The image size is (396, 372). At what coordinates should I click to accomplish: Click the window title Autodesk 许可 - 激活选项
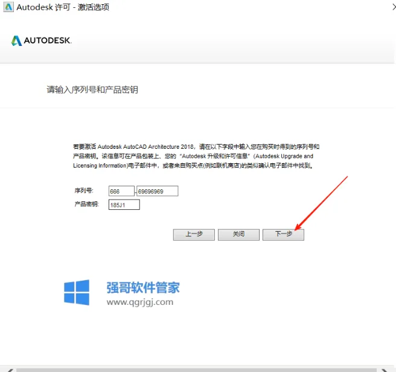click(63, 7)
